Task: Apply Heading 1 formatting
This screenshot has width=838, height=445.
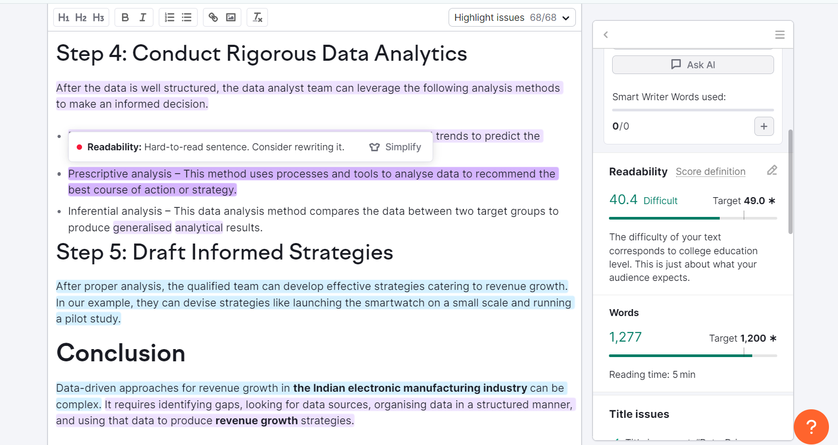Action: point(64,18)
